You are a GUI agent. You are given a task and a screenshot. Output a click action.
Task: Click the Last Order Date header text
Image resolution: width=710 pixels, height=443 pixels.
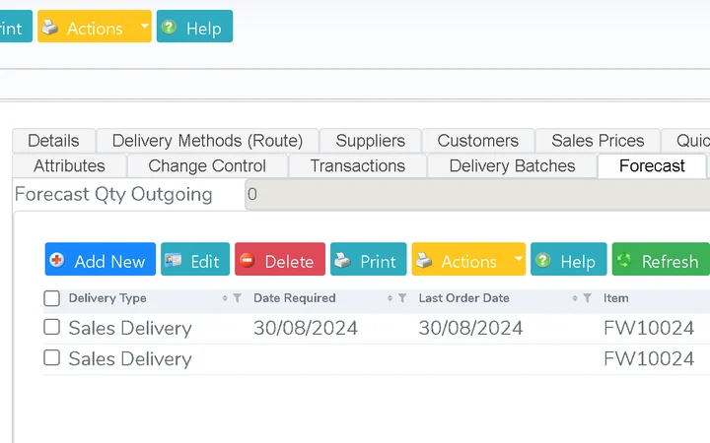click(464, 298)
